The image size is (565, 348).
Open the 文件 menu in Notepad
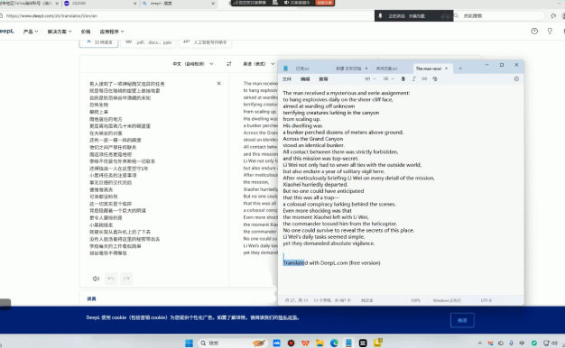(x=286, y=78)
